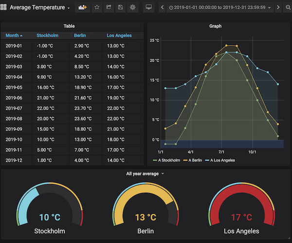Click the 2019-07 month cell
Screen dimensions: 292x243
coord(14,108)
